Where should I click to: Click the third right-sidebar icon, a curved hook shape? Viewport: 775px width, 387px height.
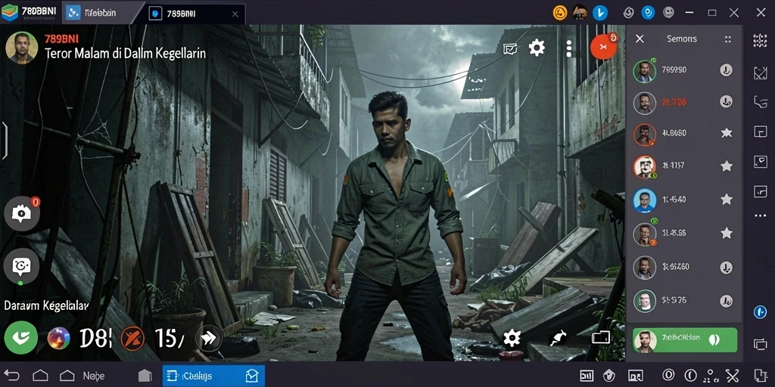coord(760,102)
